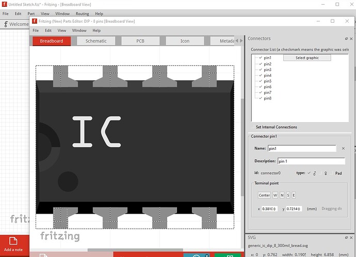
Task: Switch to the Metadata tab
Action: [222, 41]
